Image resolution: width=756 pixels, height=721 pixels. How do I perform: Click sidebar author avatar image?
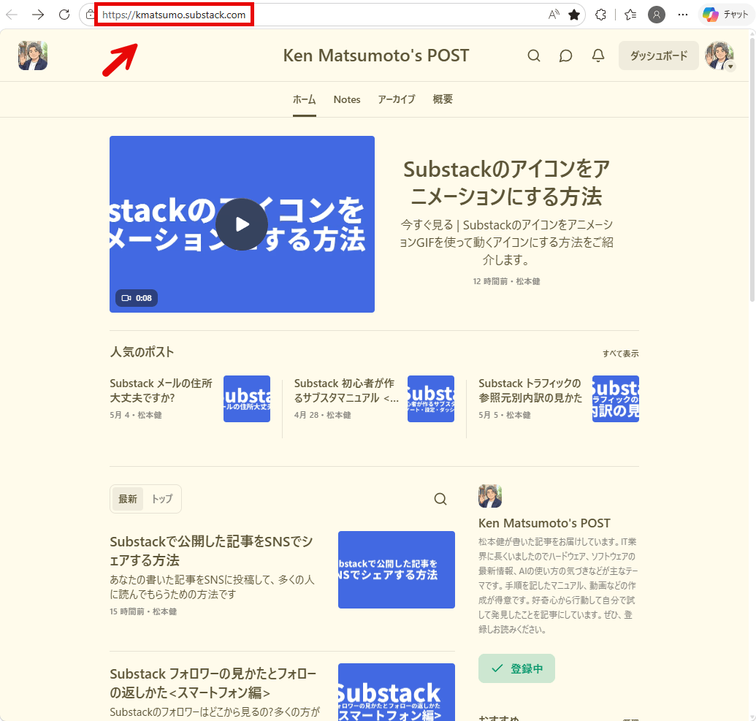490,496
